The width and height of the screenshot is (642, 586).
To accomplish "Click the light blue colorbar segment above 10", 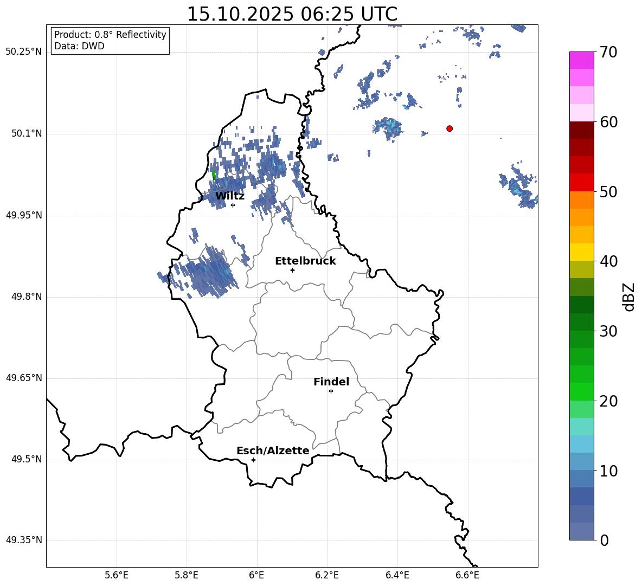I will pyautogui.click(x=582, y=461).
